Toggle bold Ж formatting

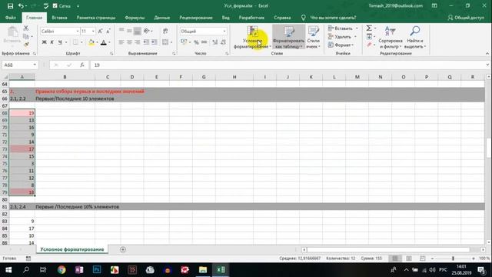[x=45, y=42]
